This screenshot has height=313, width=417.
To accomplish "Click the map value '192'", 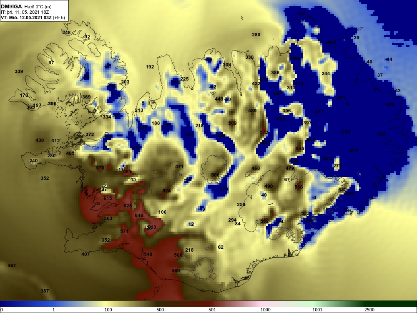I will pos(150,67).
